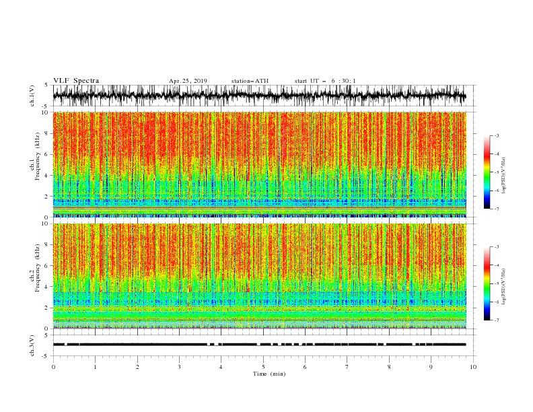Click the "9" tick on Time axis
The height and width of the screenshot is (412, 533).
(x=431, y=367)
